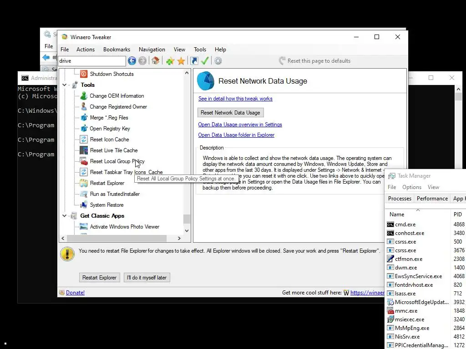Screen dimensions: 466x349
Task: Open the See in detail how this tweak works link
Action: [235, 99]
